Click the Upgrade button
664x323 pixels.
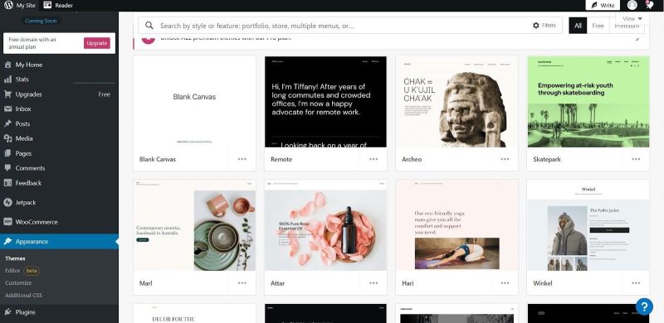[97, 43]
